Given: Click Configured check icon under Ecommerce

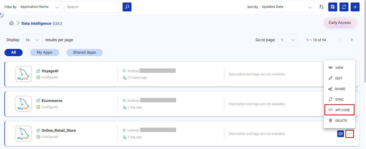Looking at the screenshot, I should coord(38,107).
